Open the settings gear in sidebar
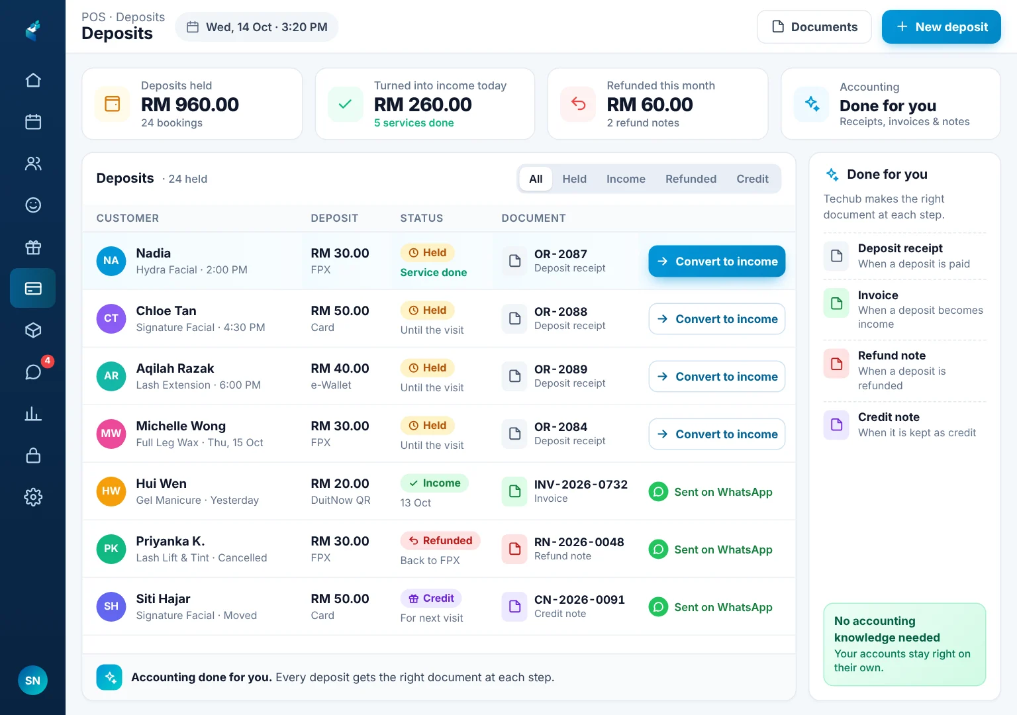This screenshot has height=715, width=1017. 33,497
